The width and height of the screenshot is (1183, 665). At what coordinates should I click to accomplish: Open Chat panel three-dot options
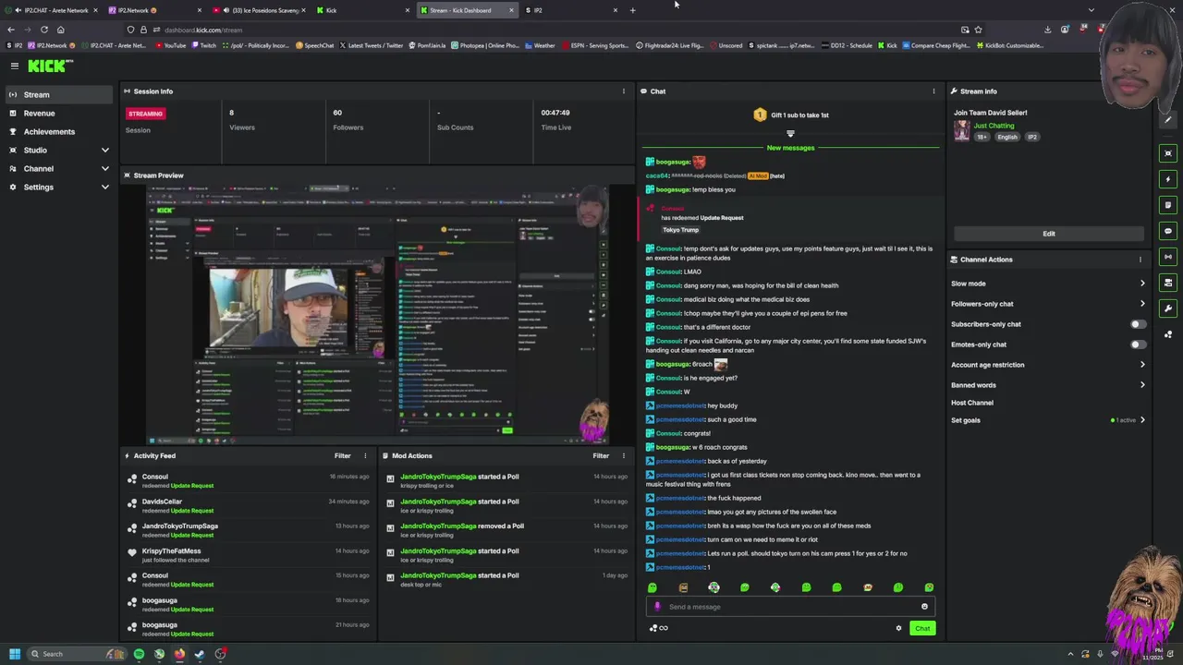click(x=933, y=91)
